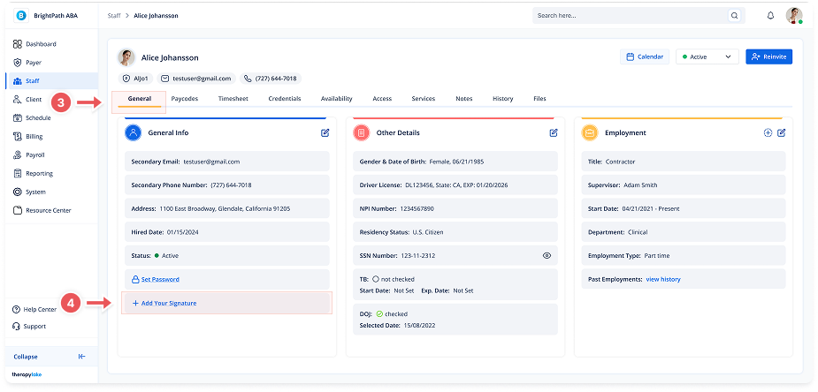Open Payroll from the sidebar
The height and width of the screenshot is (392, 818).
[x=34, y=155]
